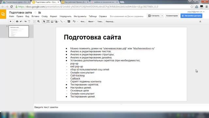Screen dimensions: 209x118
Task: Open the move-to-folder icon
Action: click(x=40, y=12)
